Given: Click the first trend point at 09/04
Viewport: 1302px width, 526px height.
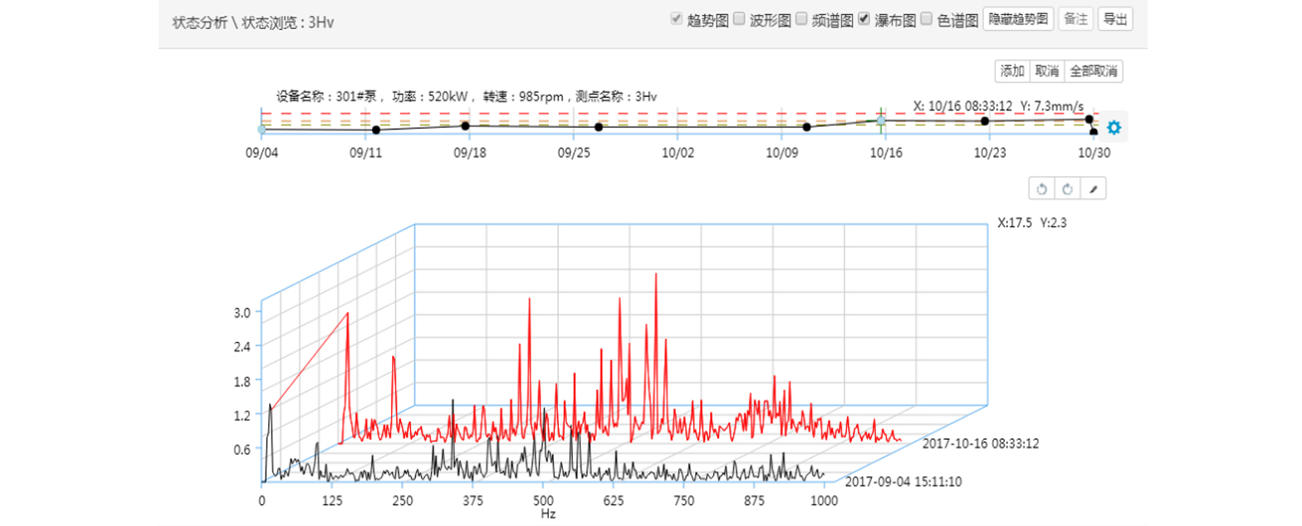Looking at the screenshot, I should 262,129.
